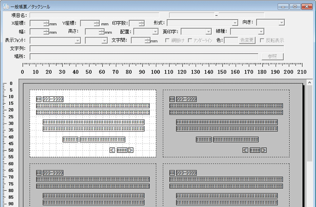The width and height of the screenshot is (316, 207).
Task: Minimize the 一般帳票/タックシール window
Action: [283, 7]
